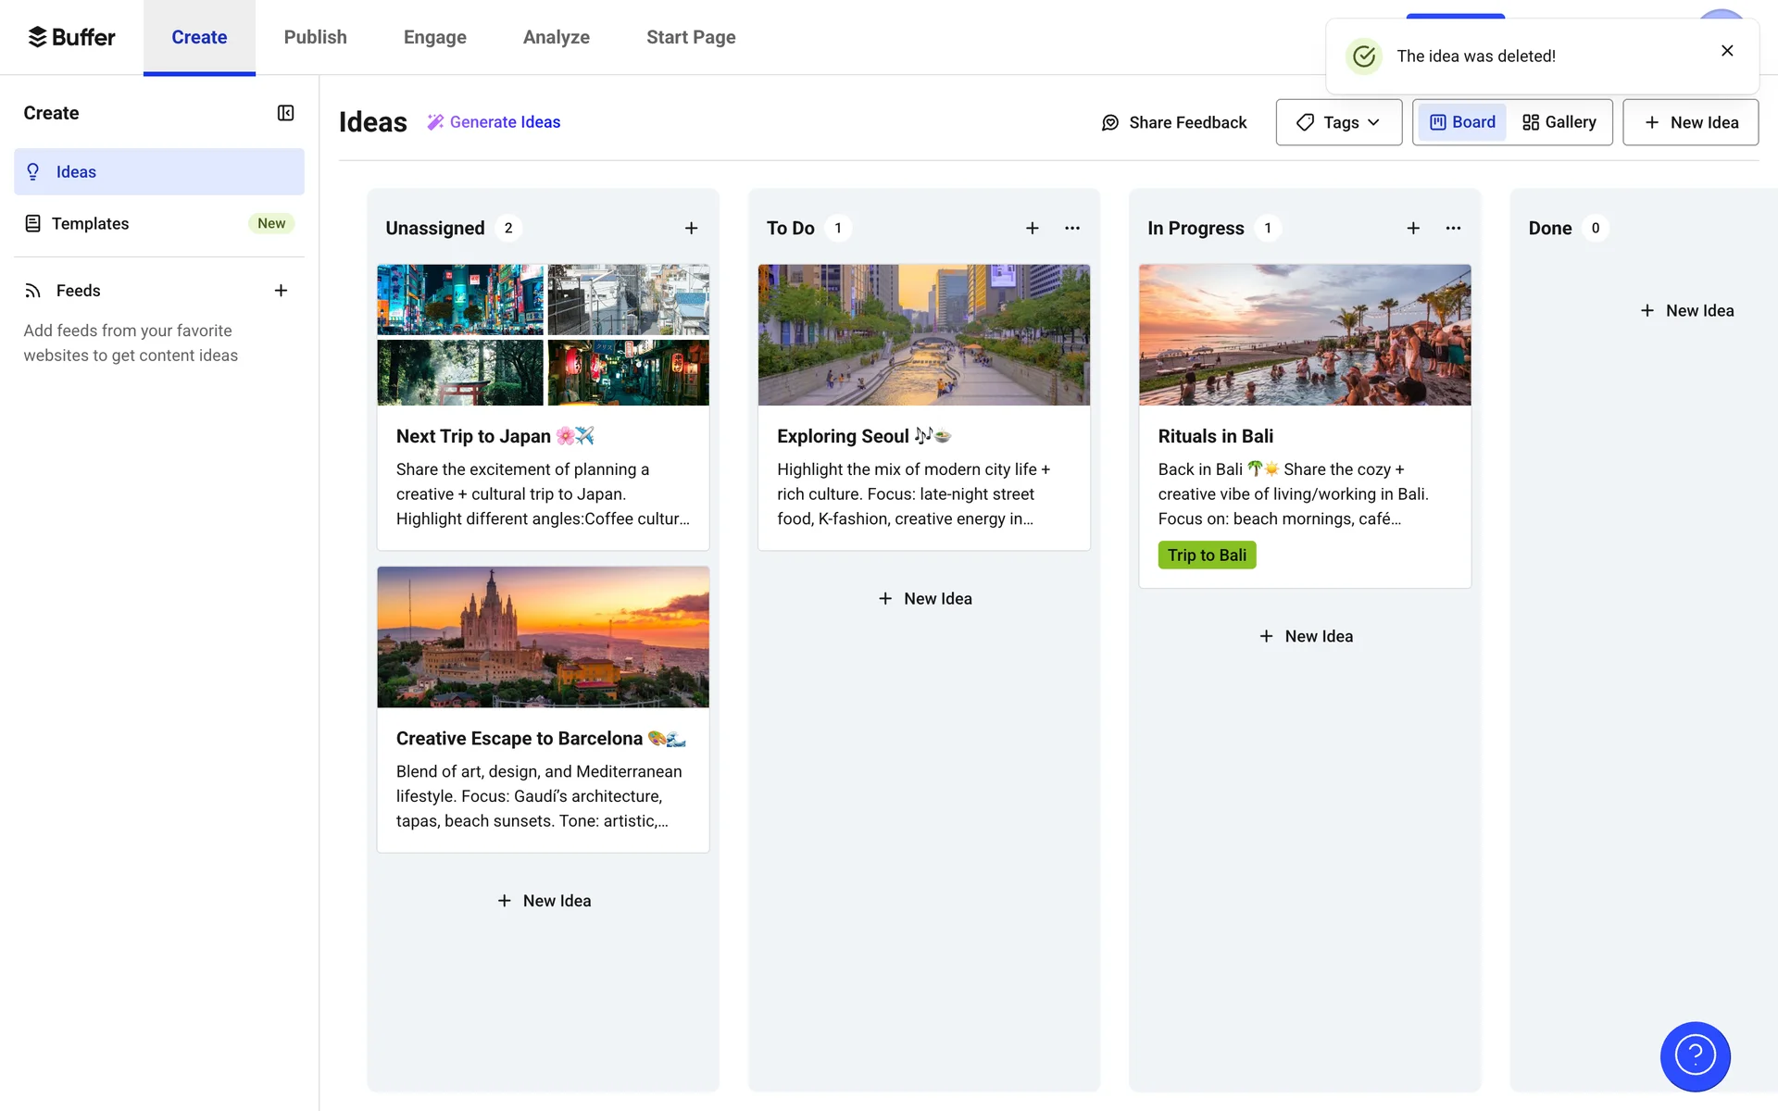Image resolution: width=1778 pixels, height=1111 pixels.
Task: Add a new feed with plus icon
Action: [281, 291]
